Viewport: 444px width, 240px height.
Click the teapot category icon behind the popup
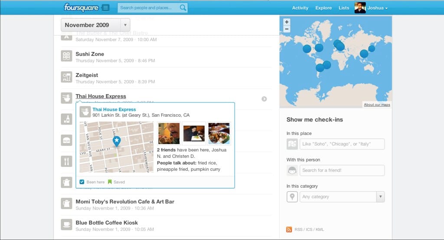click(x=66, y=182)
